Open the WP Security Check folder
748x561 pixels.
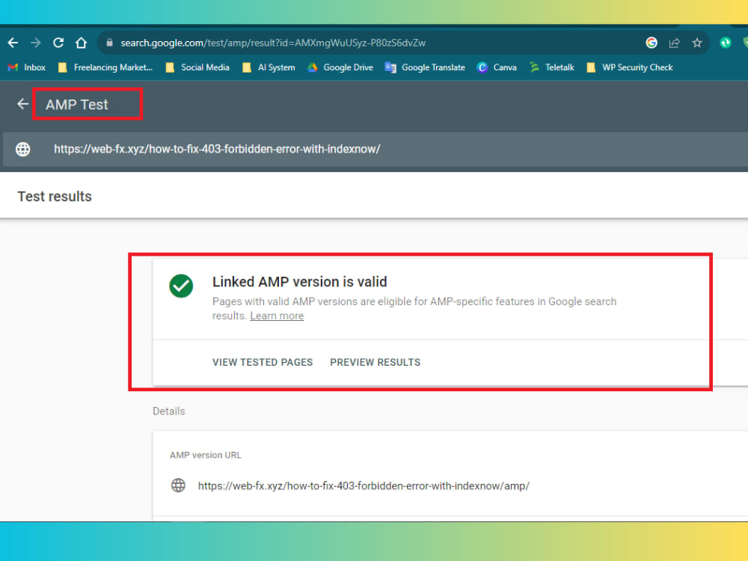[630, 67]
